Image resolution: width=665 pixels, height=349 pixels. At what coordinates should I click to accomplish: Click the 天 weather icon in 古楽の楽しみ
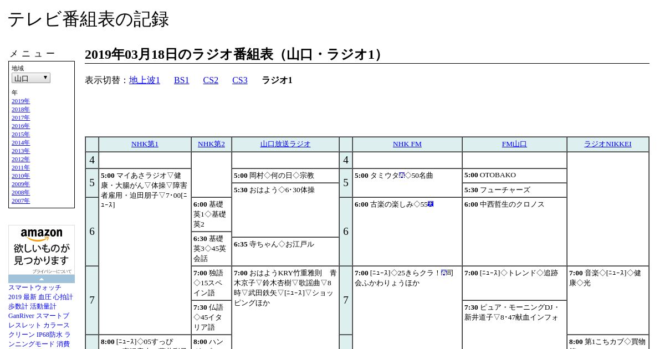[431, 204]
